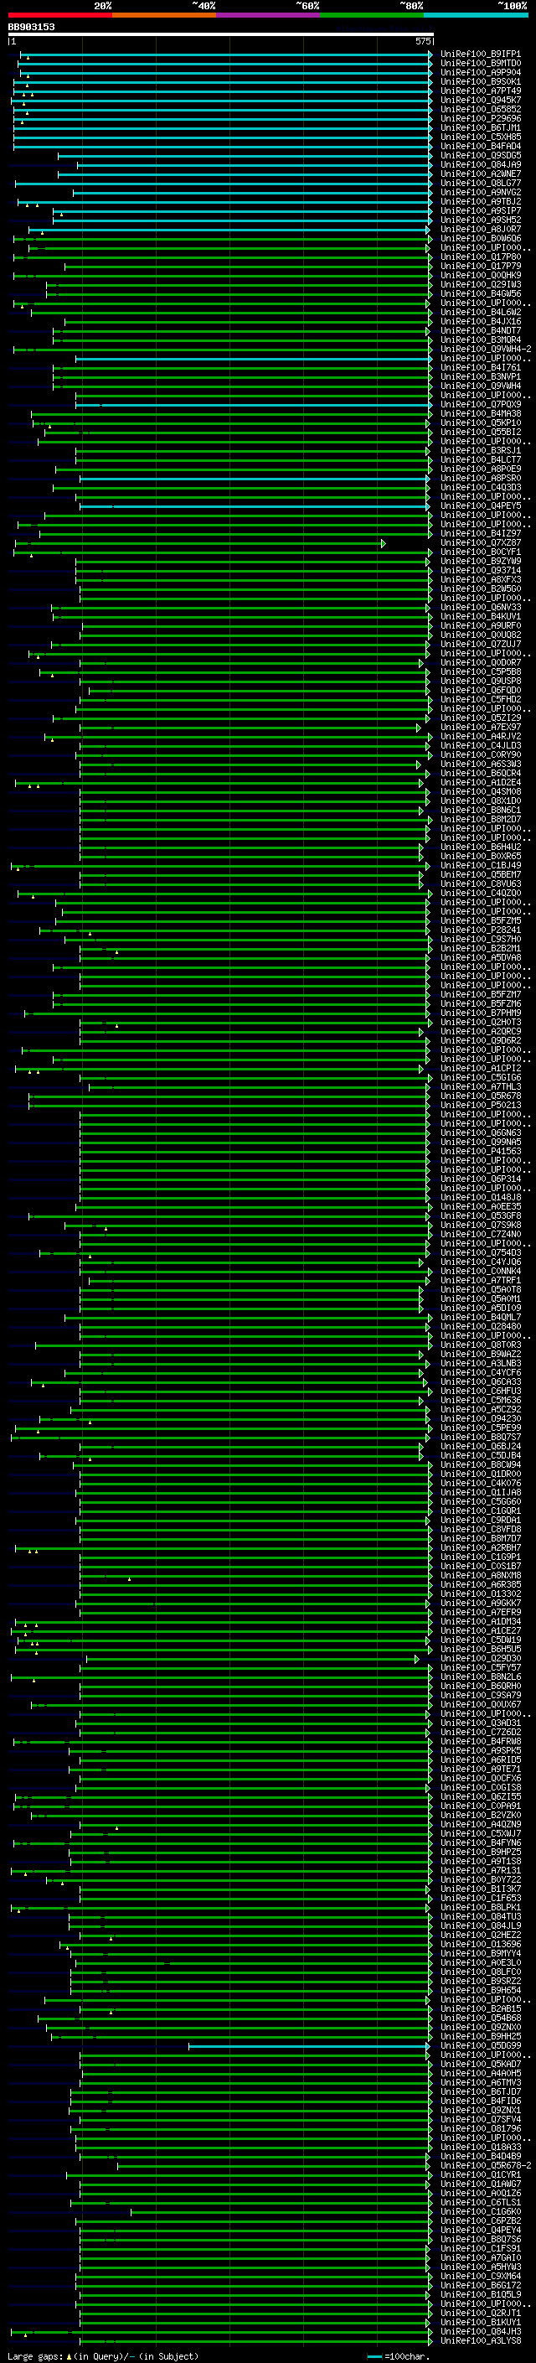Open hit UniRef100_Q17P80
536x2363 pixels.
tap(480, 257)
